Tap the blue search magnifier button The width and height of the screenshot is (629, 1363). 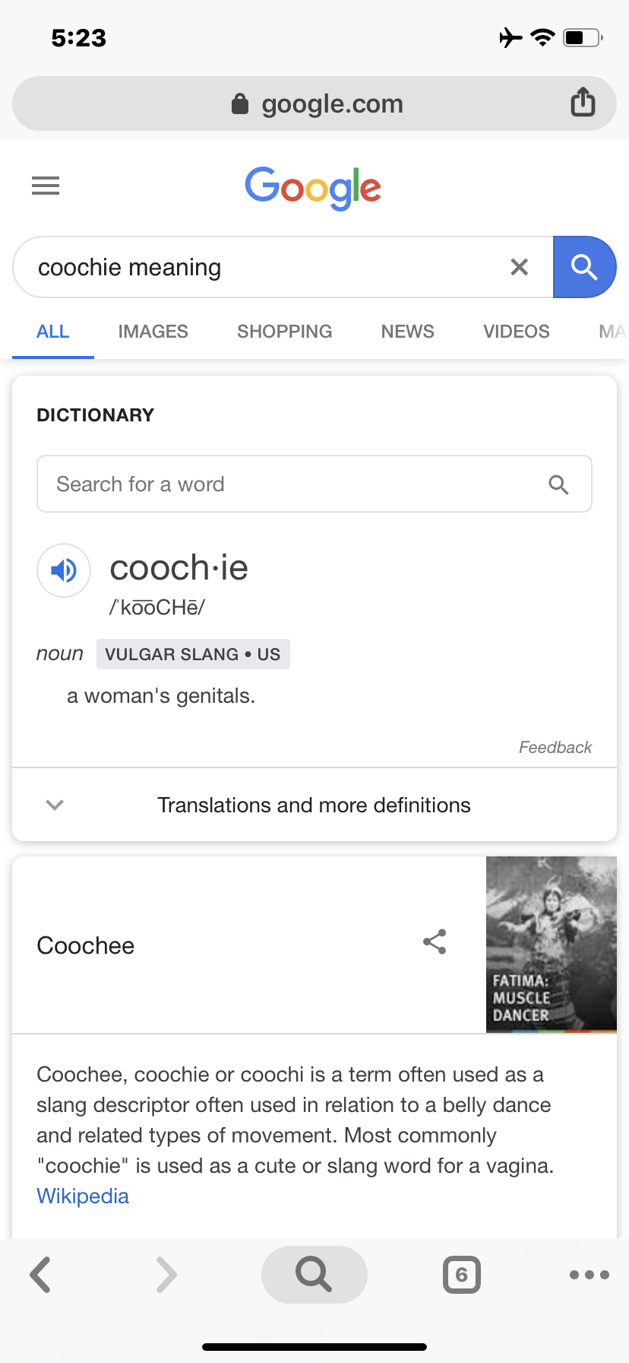click(x=584, y=267)
